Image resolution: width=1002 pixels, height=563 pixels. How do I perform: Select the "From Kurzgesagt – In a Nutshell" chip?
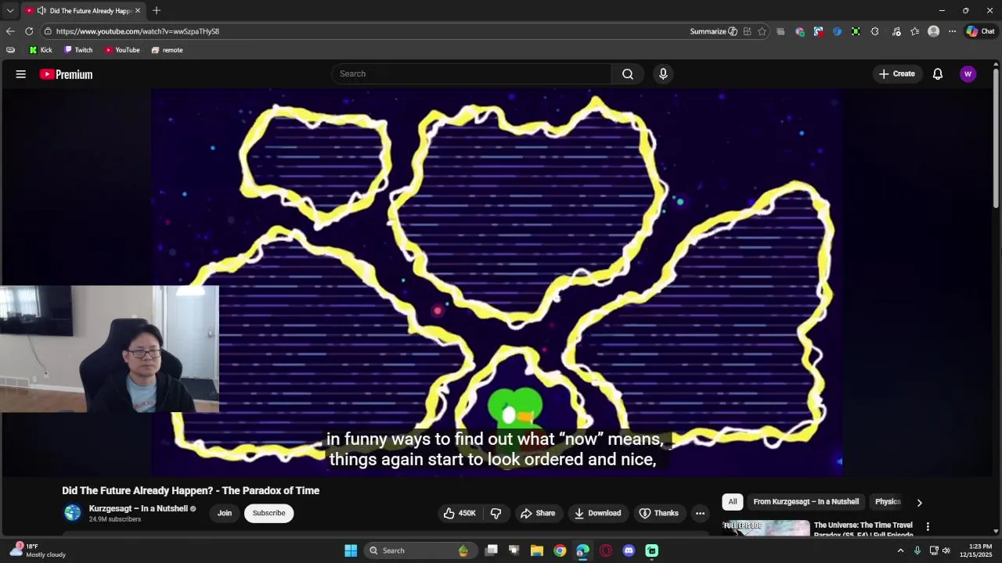click(806, 502)
